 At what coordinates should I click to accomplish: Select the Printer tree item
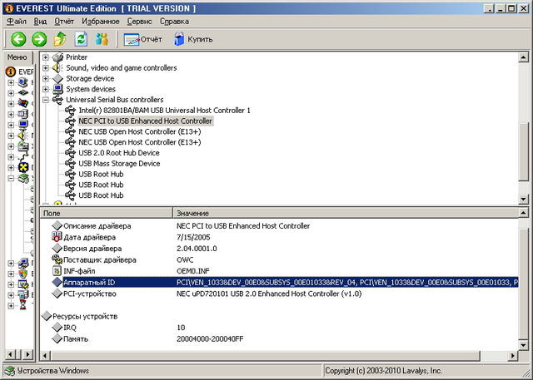point(77,57)
